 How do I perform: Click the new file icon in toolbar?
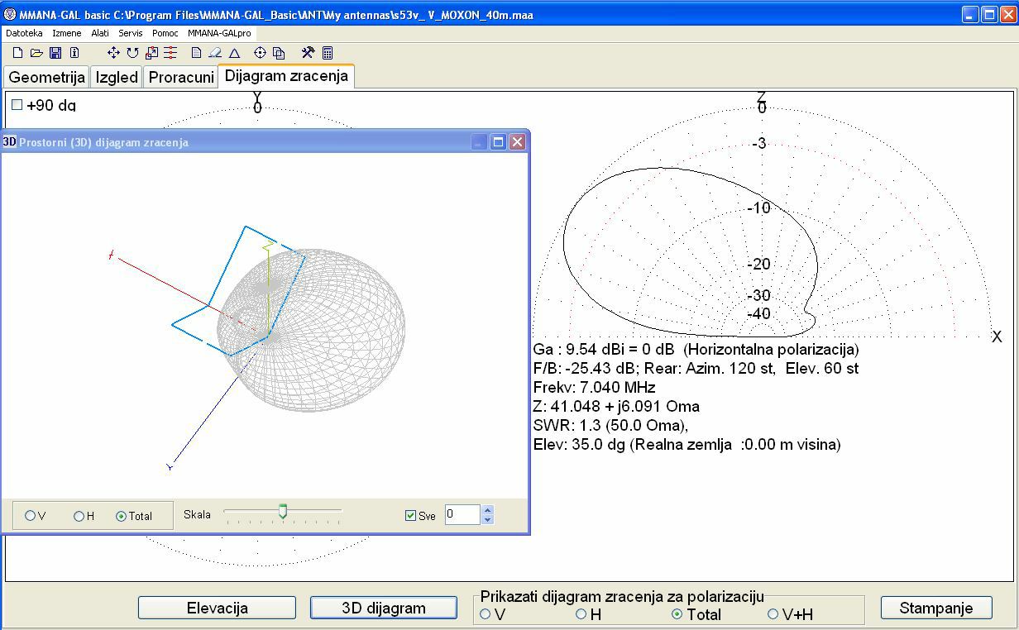coord(18,53)
